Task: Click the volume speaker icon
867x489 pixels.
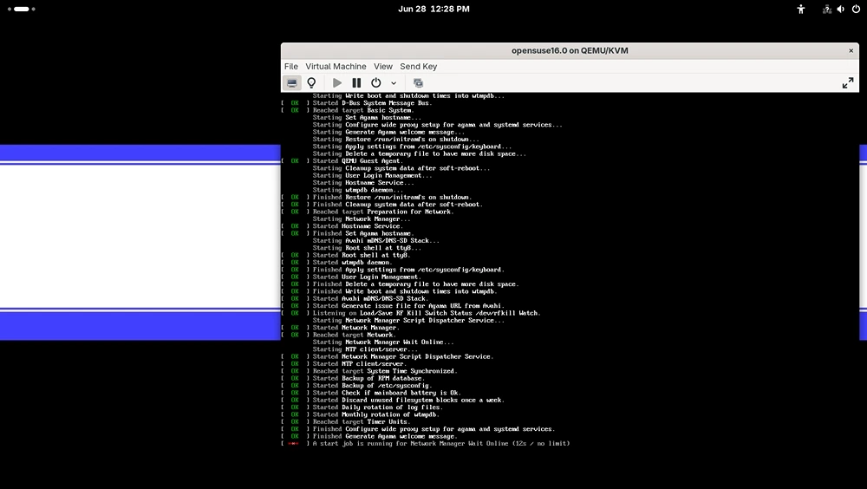Action: coord(840,9)
